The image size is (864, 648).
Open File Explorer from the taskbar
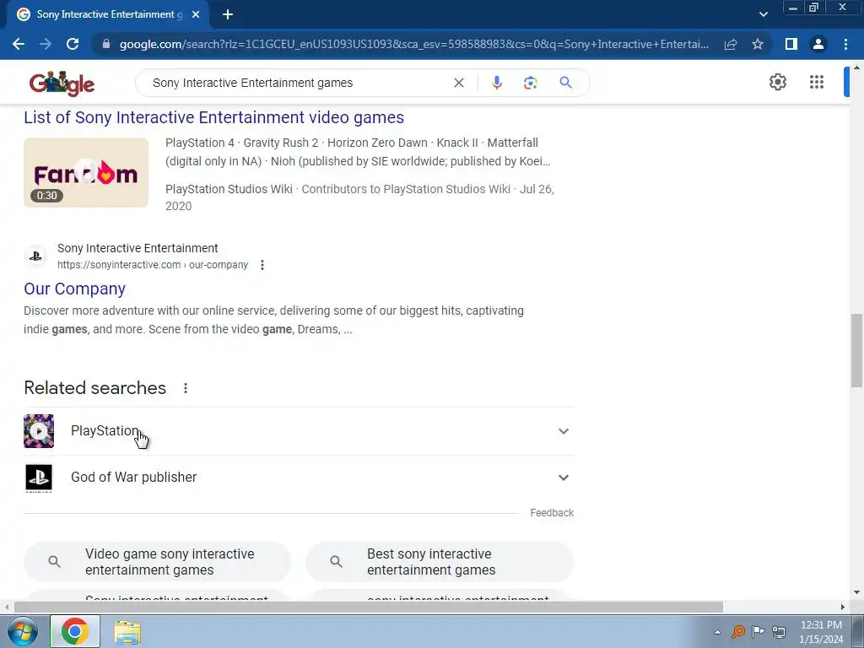coord(127,632)
